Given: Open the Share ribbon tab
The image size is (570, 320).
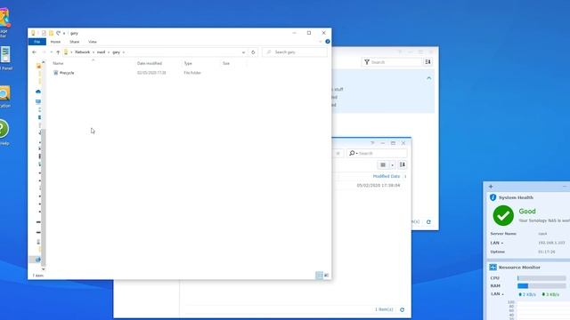Looking at the screenshot, I should (75, 42).
